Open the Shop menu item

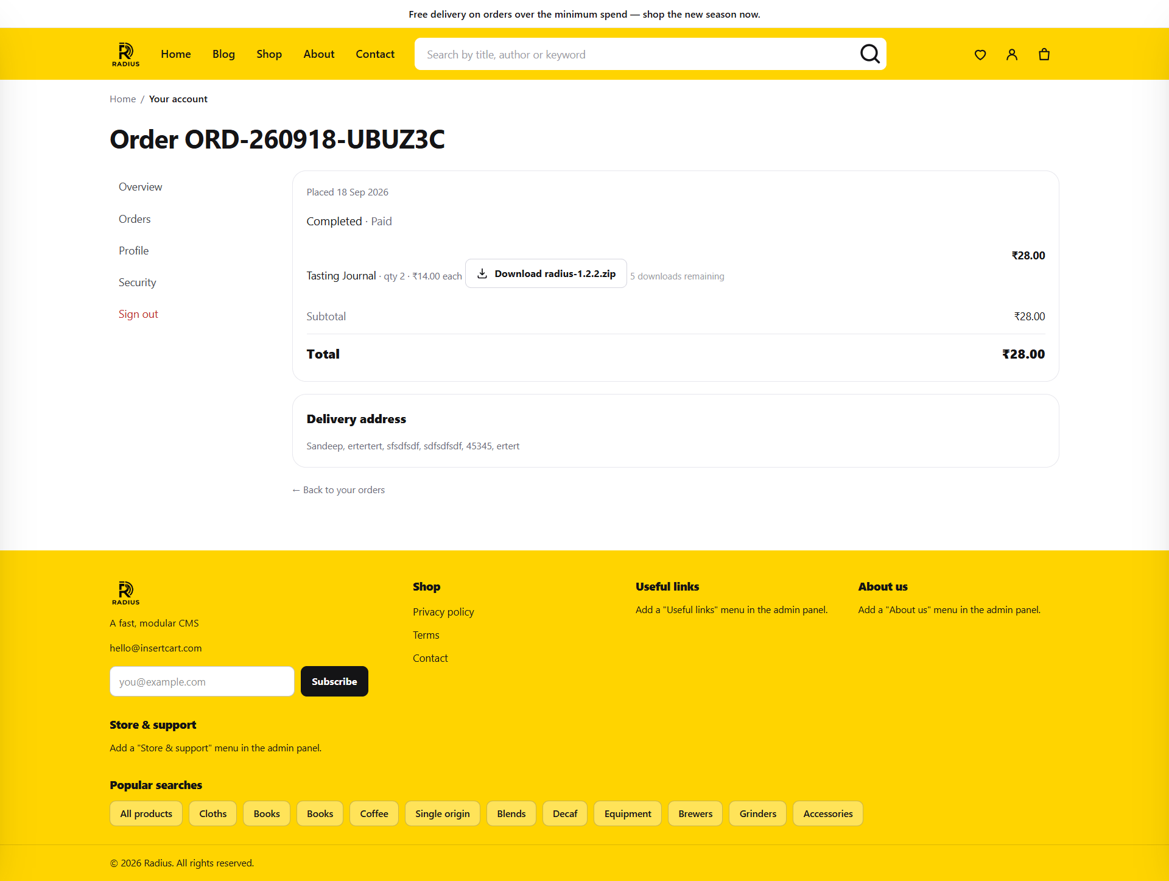click(269, 54)
